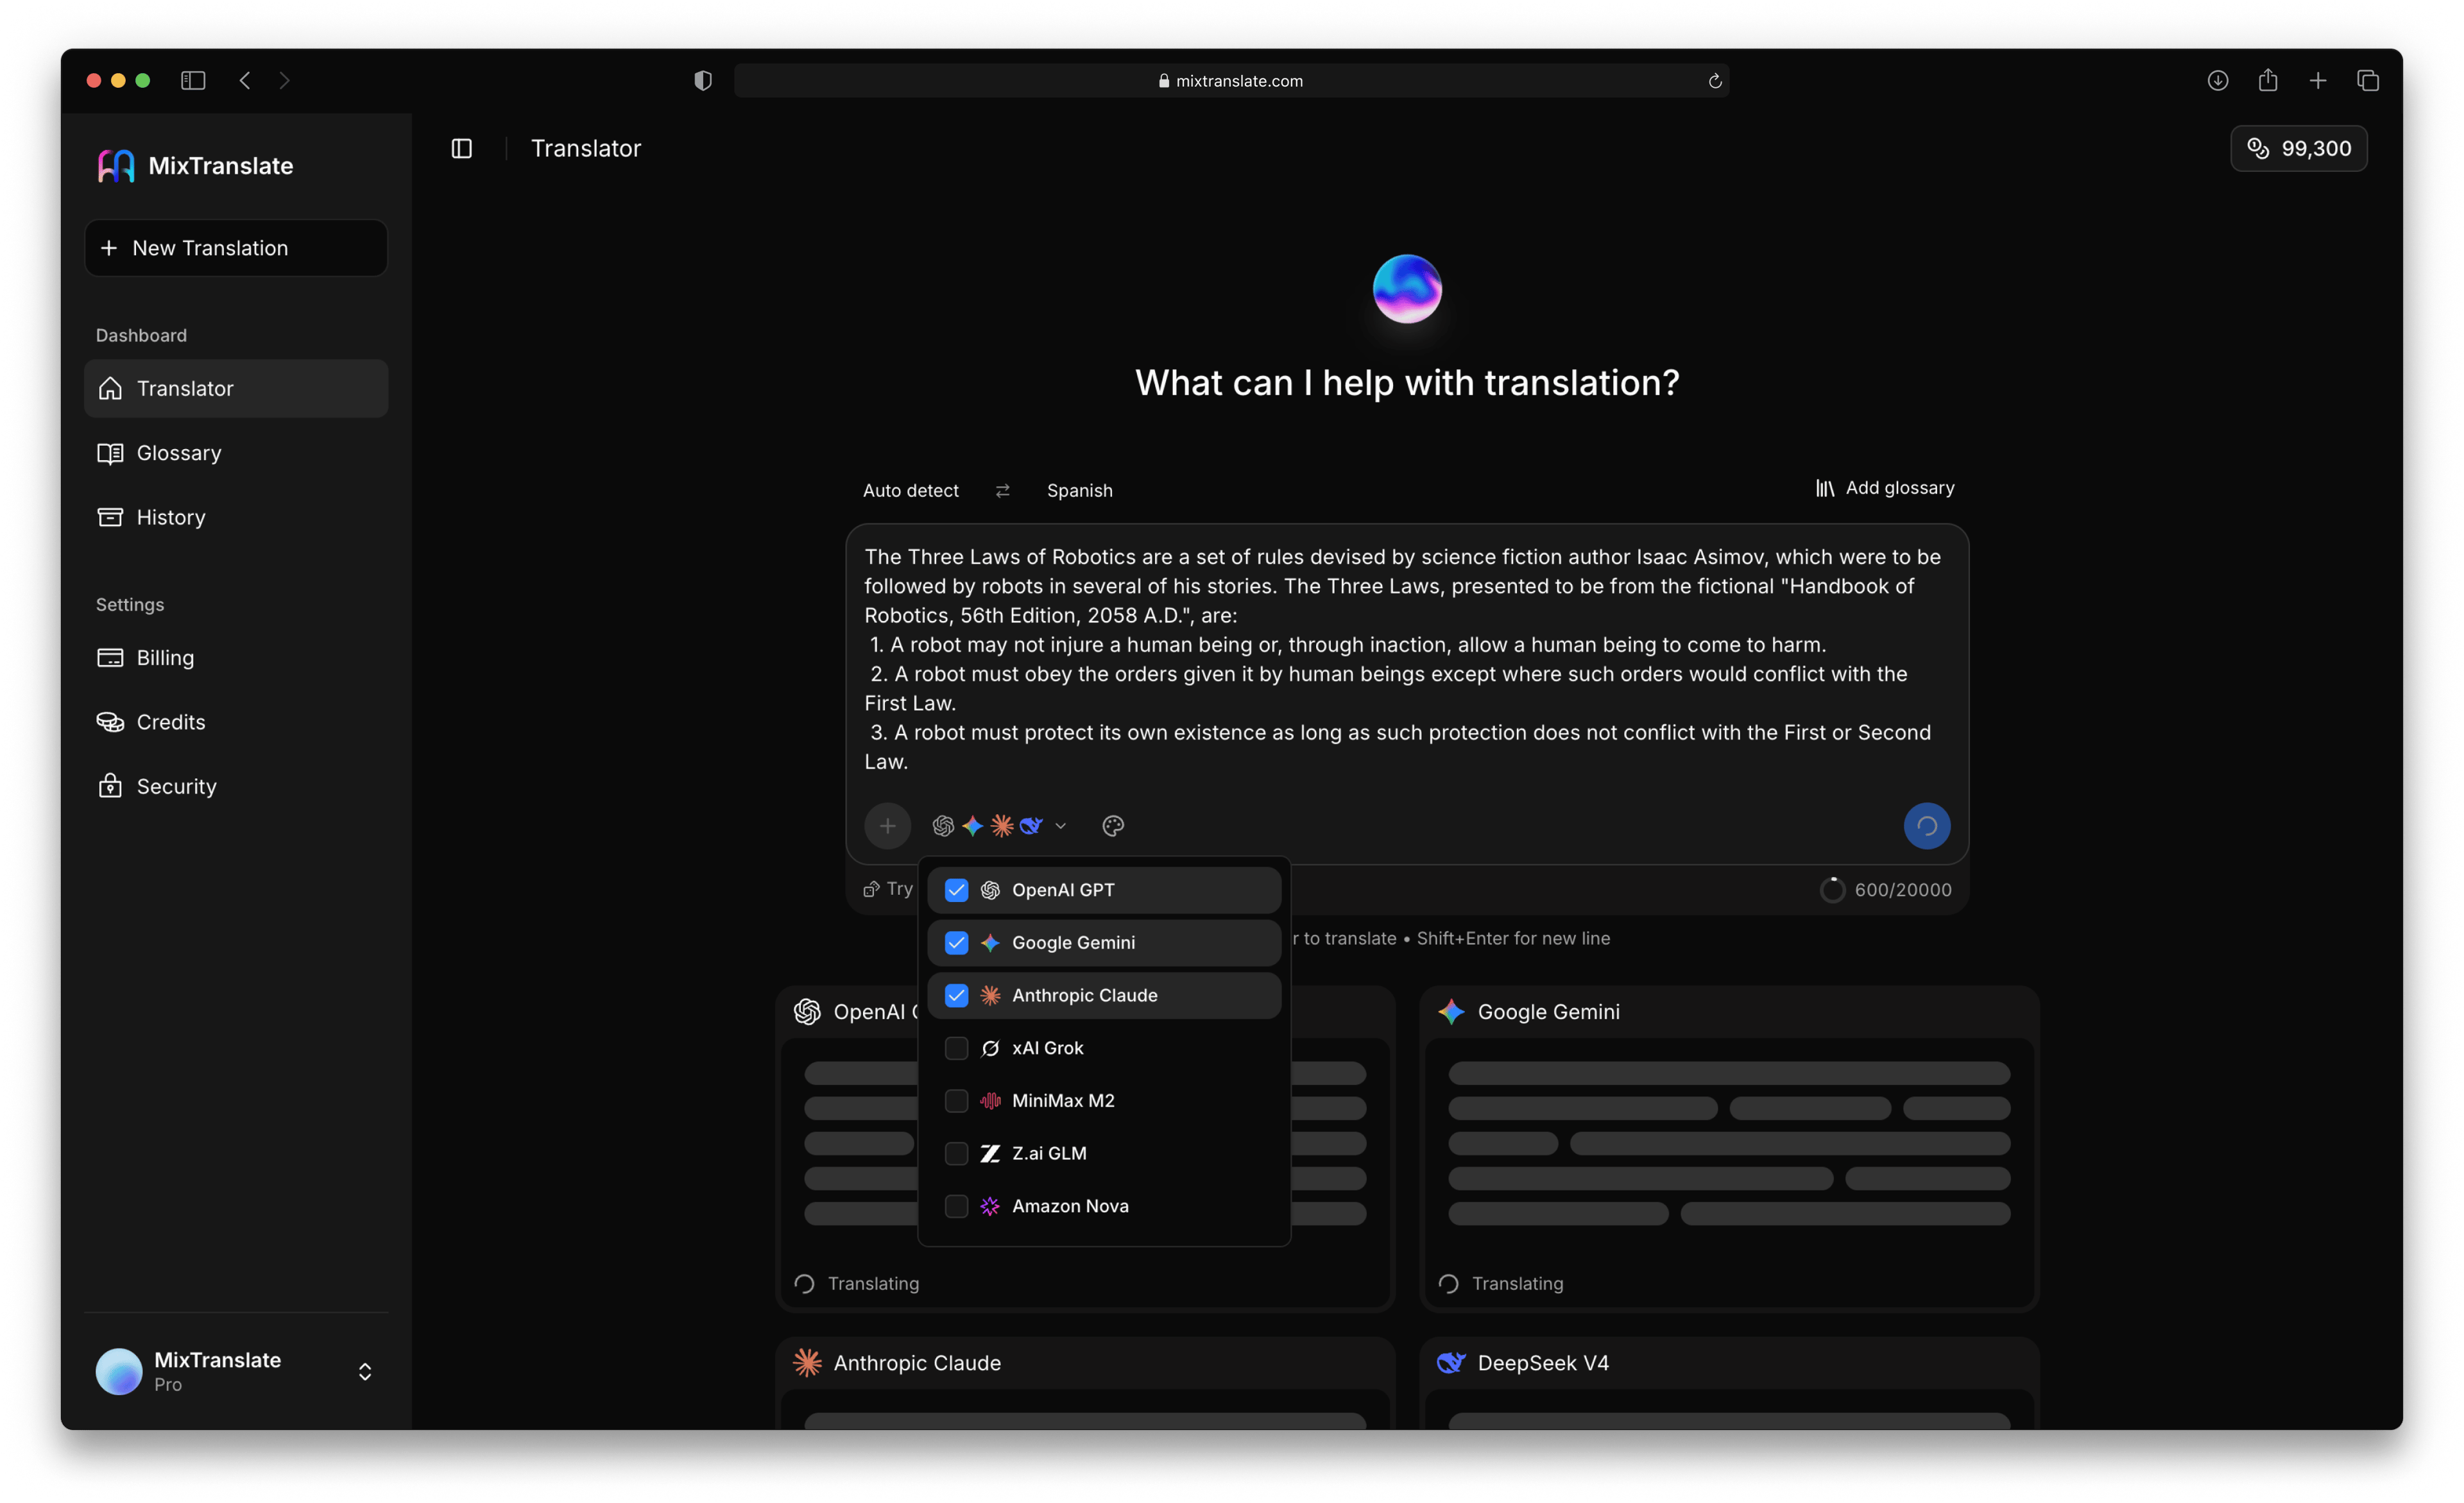Open Safari downloads icon

[2217, 80]
